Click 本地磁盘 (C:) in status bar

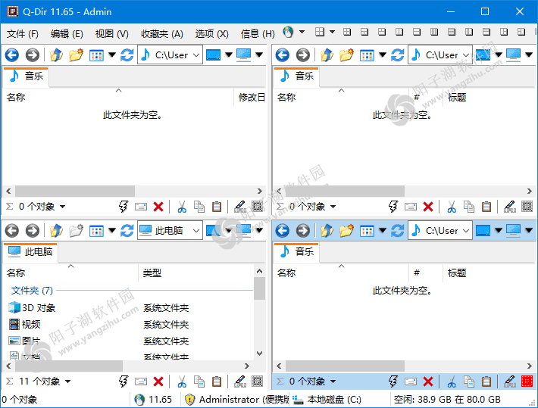[x=327, y=400]
